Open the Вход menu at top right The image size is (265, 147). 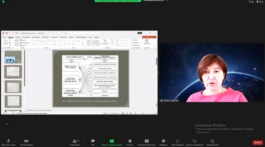(x=251, y=2)
